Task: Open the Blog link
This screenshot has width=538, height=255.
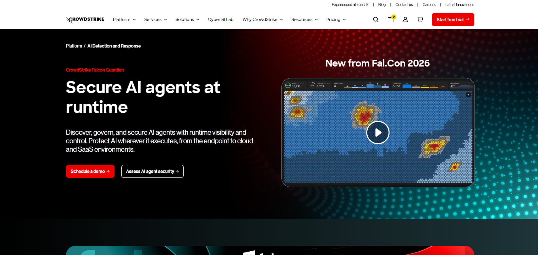Action: pos(382,5)
